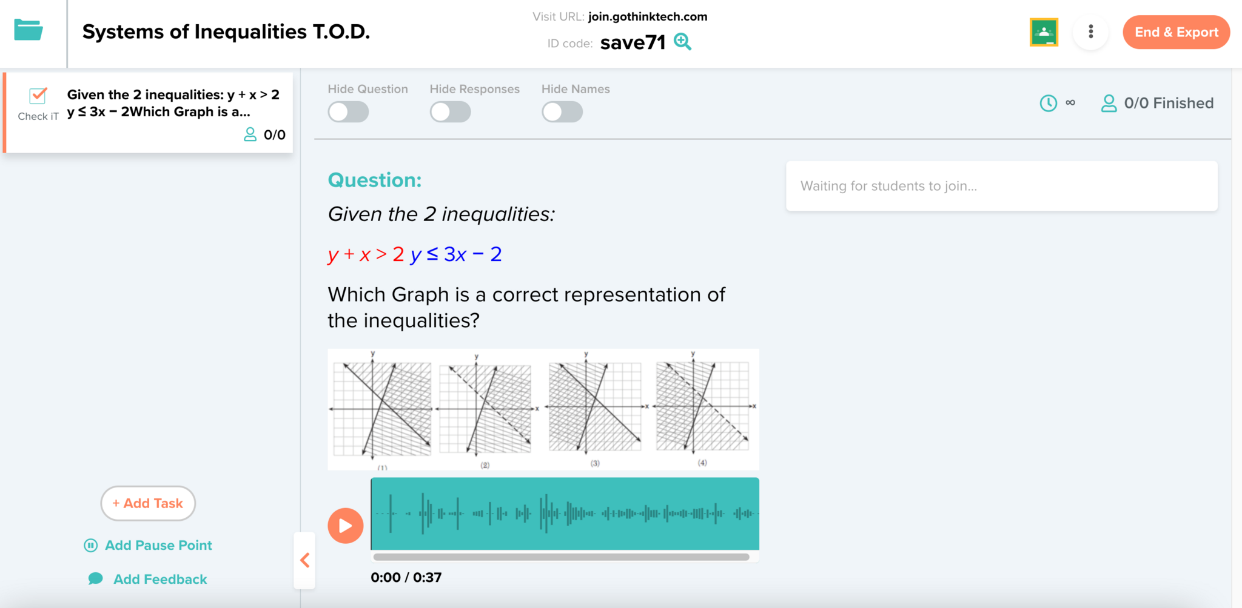Viewport: 1242px width, 608px height.
Task: Click the teal audio waveform area
Action: pyautogui.click(x=565, y=514)
